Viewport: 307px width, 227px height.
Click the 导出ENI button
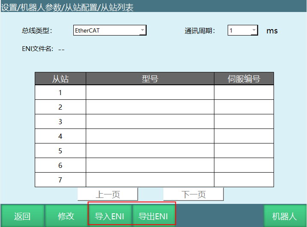point(153,216)
